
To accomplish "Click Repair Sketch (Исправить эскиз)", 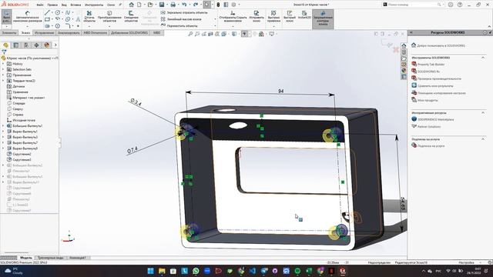I will 257,16.
